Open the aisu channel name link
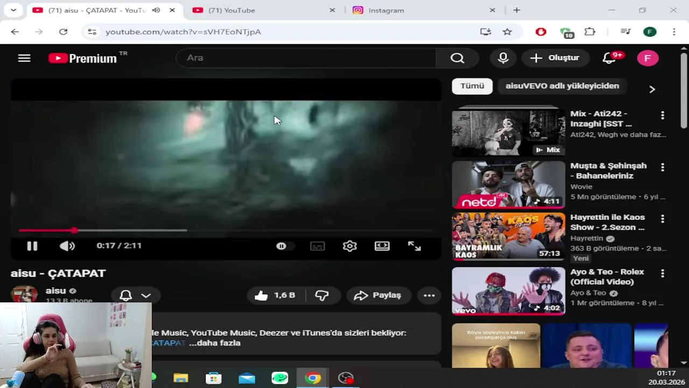The height and width of the screenshot is (388, 689). [x=55, y=291]
